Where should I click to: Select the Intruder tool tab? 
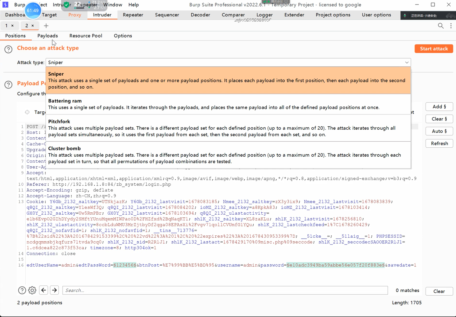(x=102, y=15)
